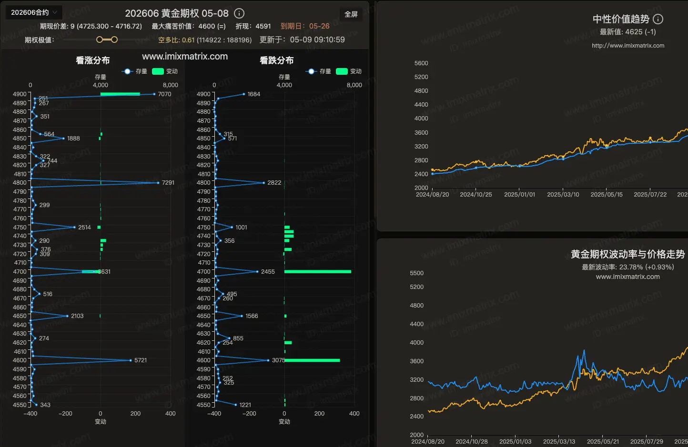Click the 3075 data label in put chart
688x447 pixels.
coord(279,360)
